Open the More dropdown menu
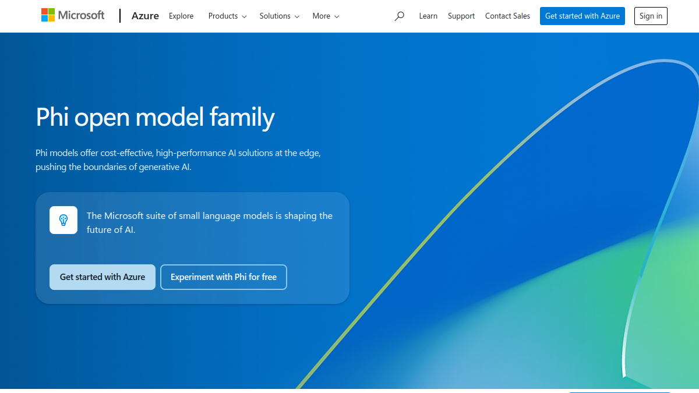The height and width of the screenshot is (393, 699). (x=326, y=16)
